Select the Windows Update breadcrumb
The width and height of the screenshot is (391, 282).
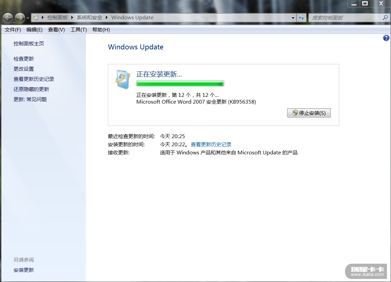[132, 18]
